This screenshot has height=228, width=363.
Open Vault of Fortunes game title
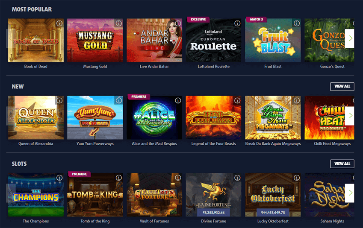pyautogui.click(x=154, y=221)
